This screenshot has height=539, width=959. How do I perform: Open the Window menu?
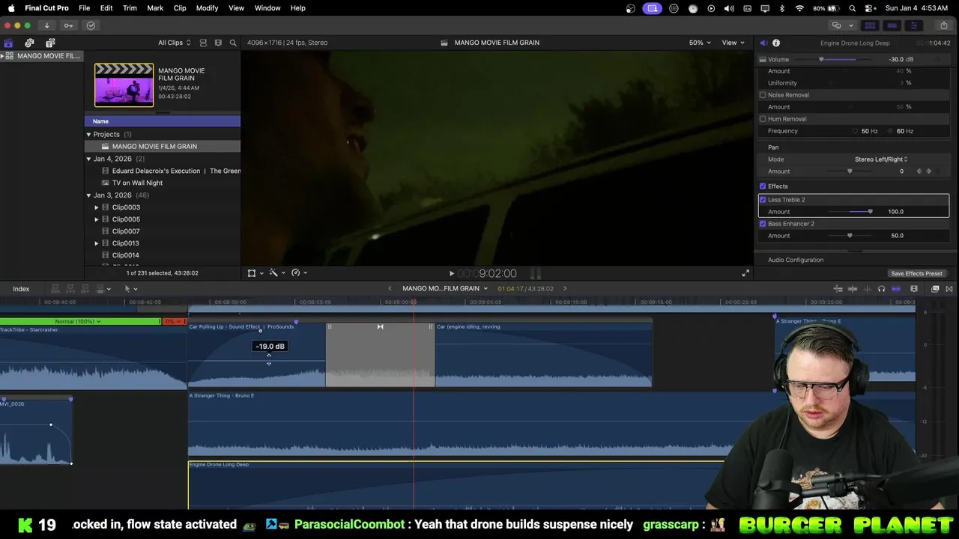click(267, 8)
